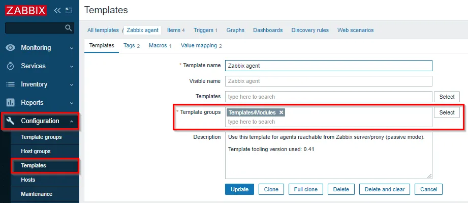Viewport: 468px width, 203px height.
Task: Remove the Templates/Modules group tag
Action: point(281,113)
